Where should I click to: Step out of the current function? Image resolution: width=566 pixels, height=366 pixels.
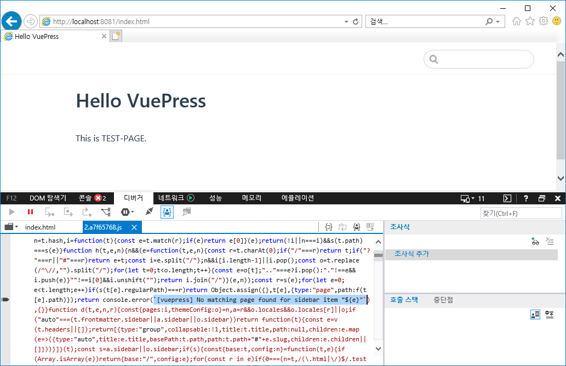[87, 213]
